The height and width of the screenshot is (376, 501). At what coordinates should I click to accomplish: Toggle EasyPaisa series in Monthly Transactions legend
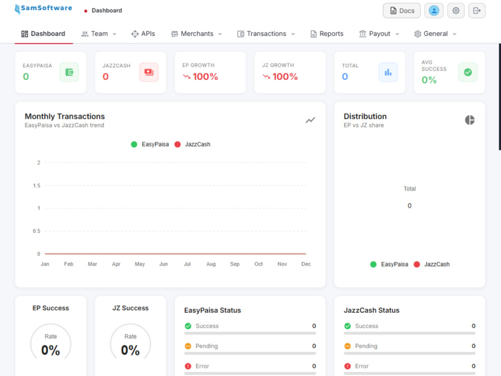(x=150, y=144)
